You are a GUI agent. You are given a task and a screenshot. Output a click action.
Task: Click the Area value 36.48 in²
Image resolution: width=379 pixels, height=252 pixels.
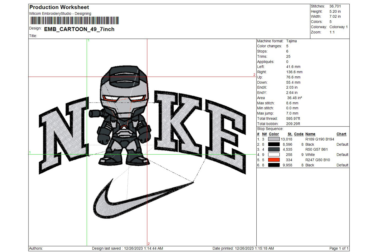tap(294, 98)
